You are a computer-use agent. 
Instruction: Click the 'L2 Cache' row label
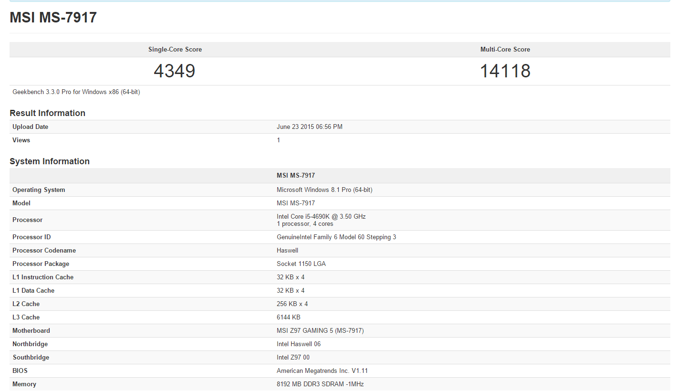26,304
